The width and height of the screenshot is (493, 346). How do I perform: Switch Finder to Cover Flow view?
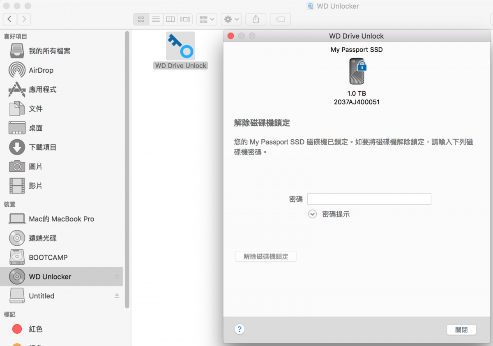point(185,19)
